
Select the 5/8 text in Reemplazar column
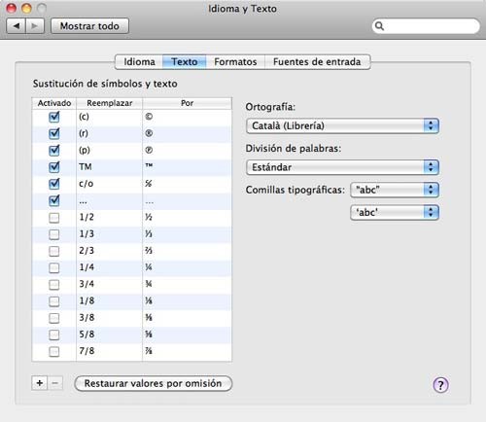pos(87,334)
